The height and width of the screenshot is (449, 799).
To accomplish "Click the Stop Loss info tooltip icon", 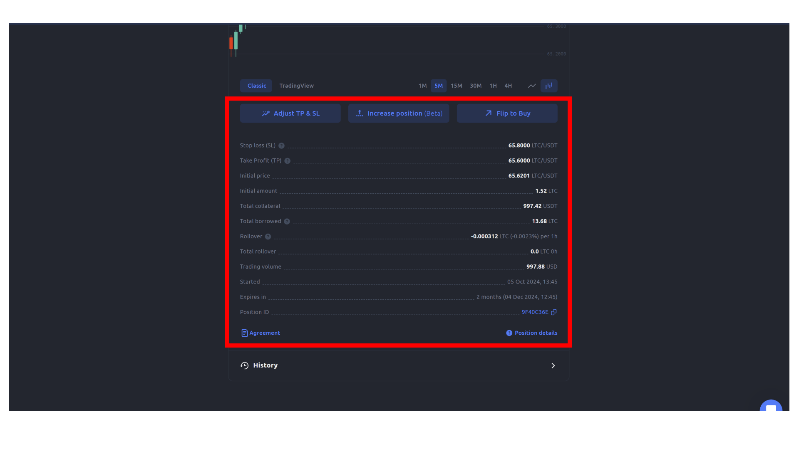I will [x=281, y=145].
